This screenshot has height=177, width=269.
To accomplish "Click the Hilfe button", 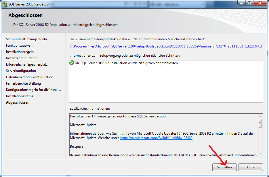I will pos(251,167).
